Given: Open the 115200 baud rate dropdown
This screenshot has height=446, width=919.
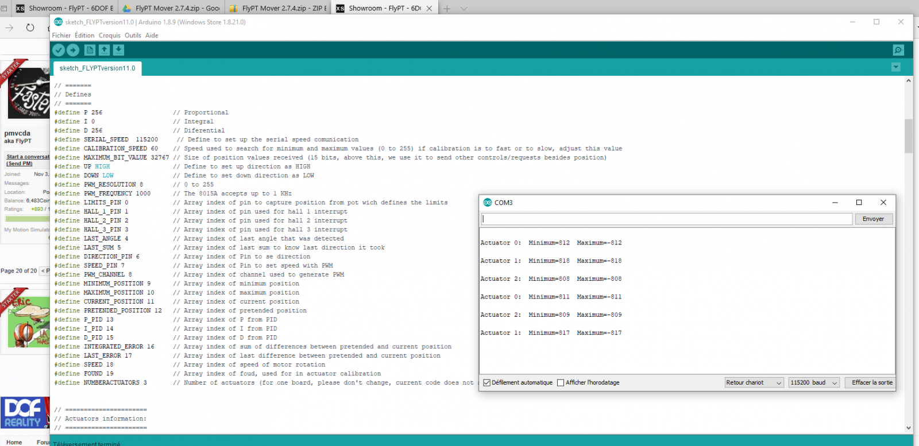Looking at the screenshot, I should [x=813, y=383].
